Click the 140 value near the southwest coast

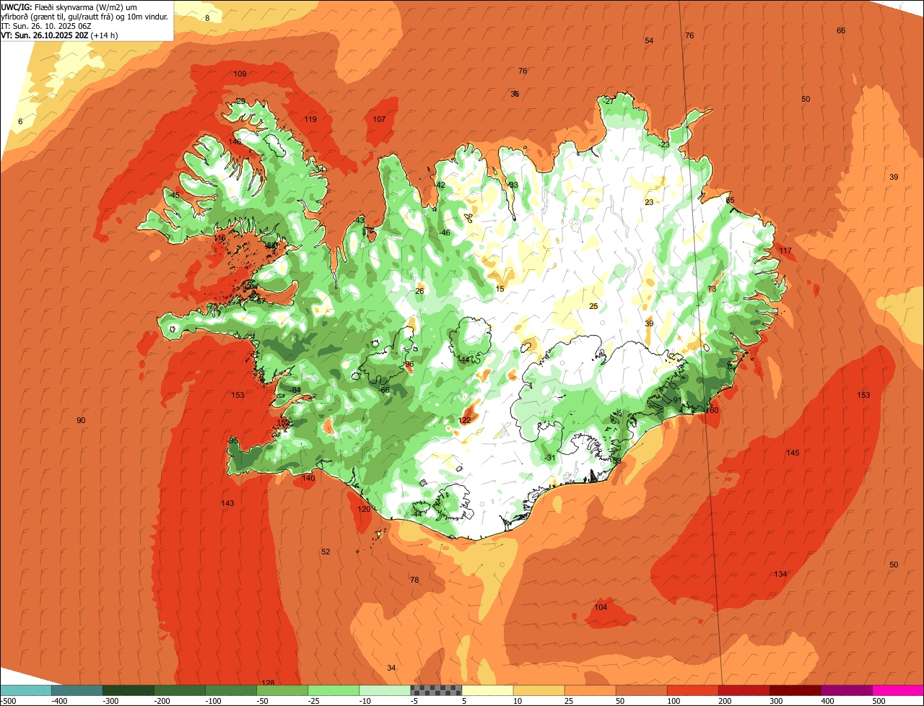pos(308,479)
